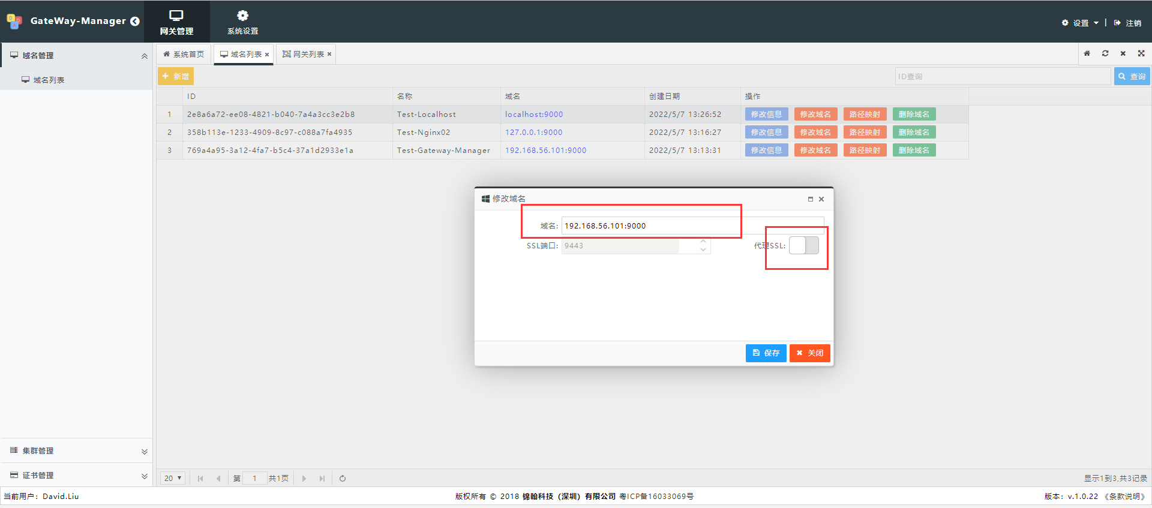This screenshot has height=508, width=1152.
Task: Toggle the 代理SSL switch
Action: [x=804, y=245]
